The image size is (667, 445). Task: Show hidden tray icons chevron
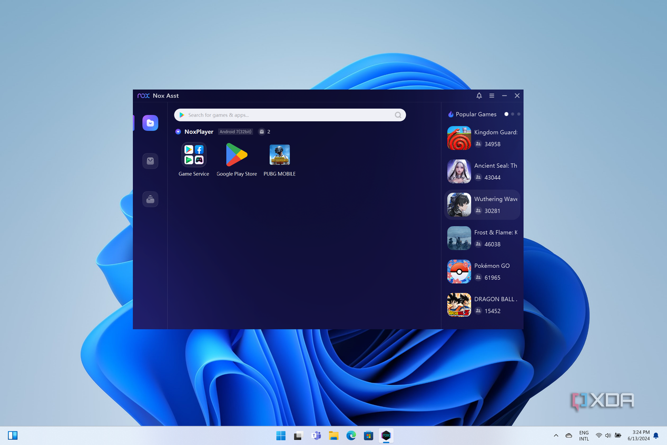pos(556,436)
